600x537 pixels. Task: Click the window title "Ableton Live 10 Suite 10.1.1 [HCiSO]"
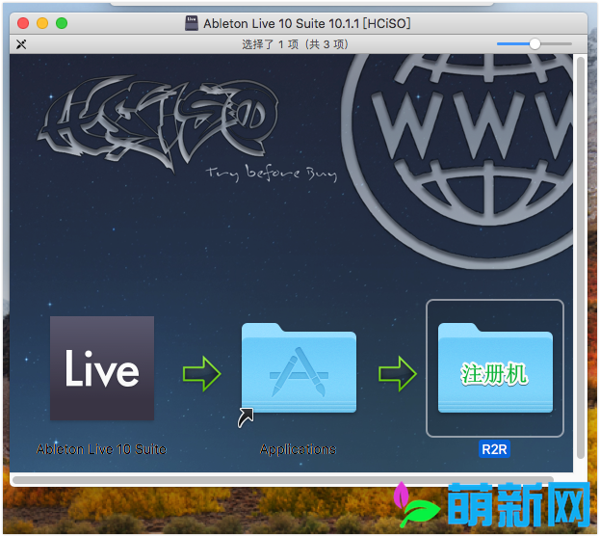click(x=307, y=23)
